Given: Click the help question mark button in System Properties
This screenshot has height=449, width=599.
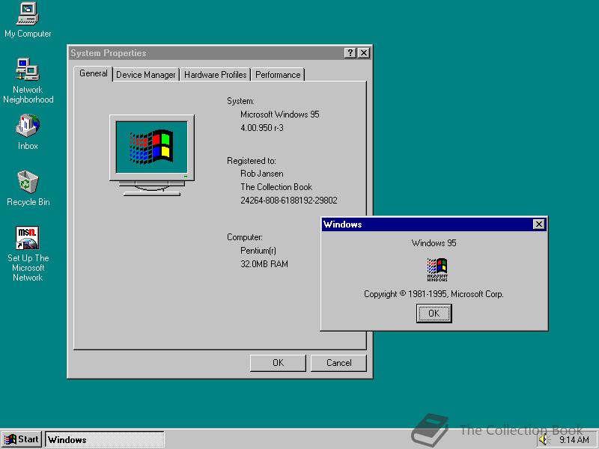Looking at the screenshot, I should click(x=350, y=53).
